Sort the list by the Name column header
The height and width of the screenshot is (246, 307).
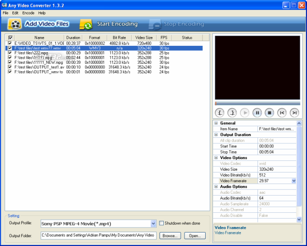(x=39, y=37)
